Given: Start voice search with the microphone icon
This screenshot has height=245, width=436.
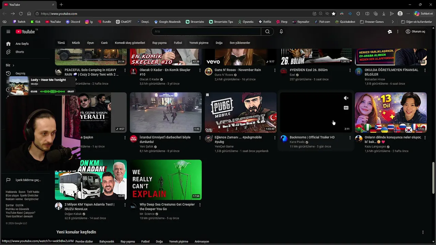Looking at the screenshot, I should tap(281, 31).
